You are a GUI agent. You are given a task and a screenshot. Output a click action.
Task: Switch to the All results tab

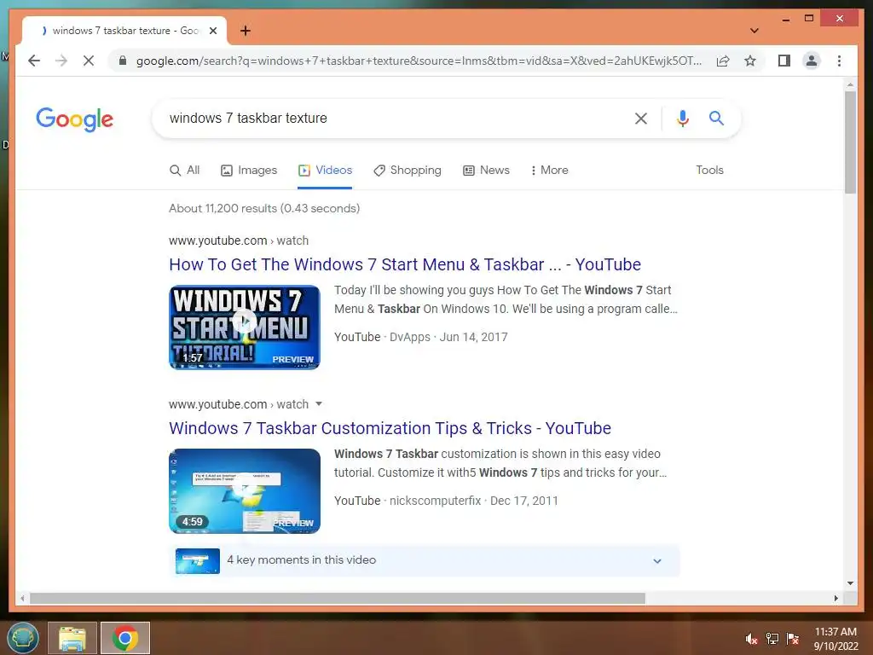(x=184, y=170)
